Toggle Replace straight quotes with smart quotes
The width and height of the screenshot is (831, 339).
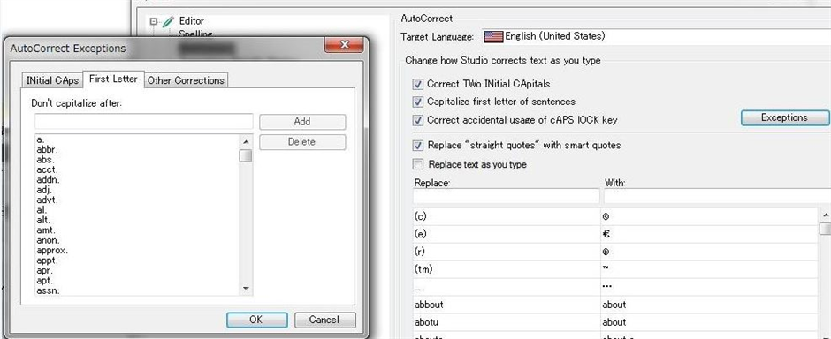(418, 145)
